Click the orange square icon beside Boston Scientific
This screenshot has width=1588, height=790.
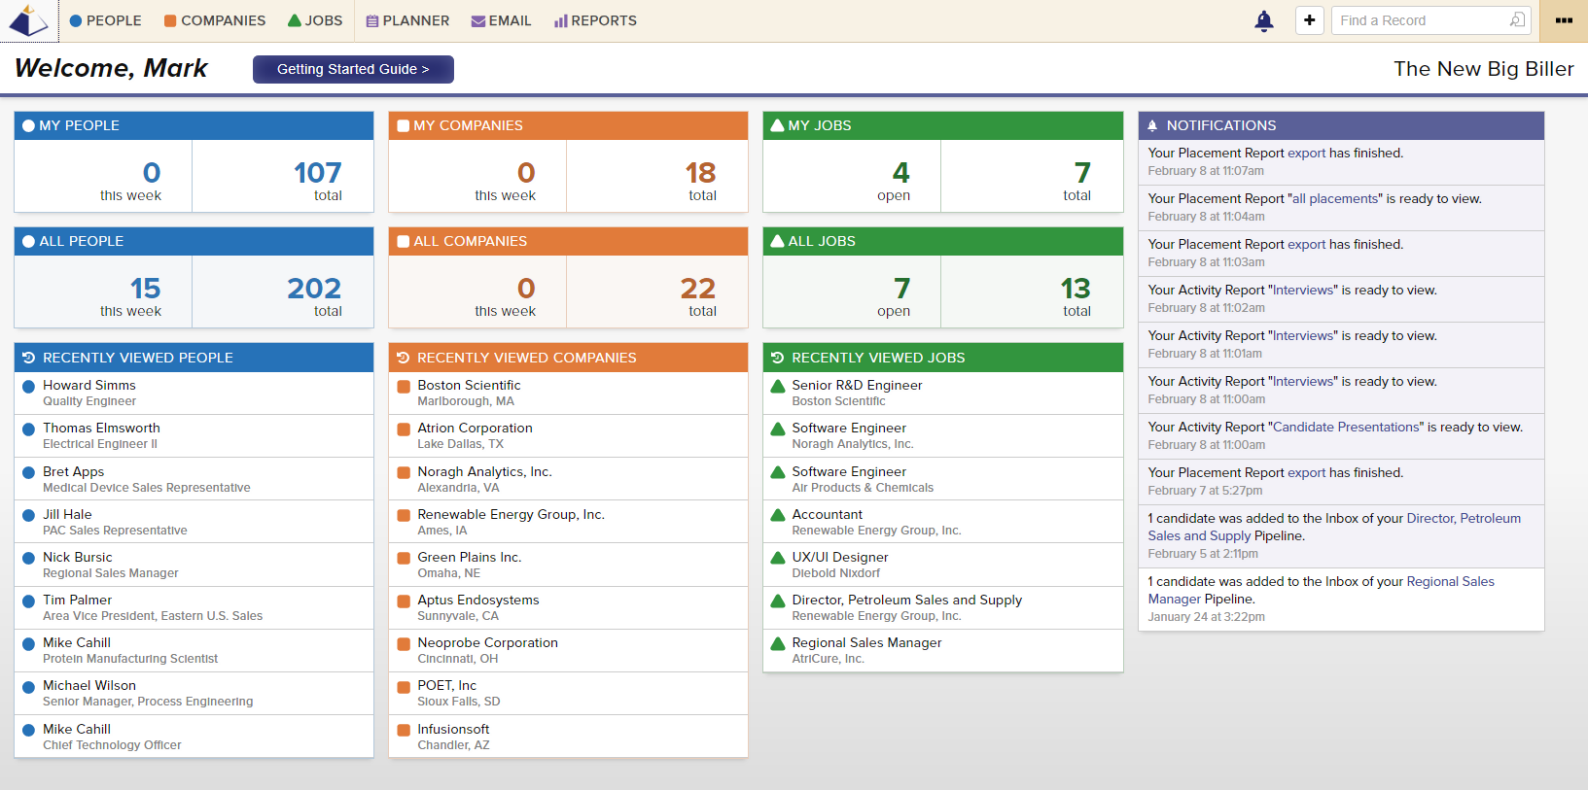pyautogui.click(x=404, y=387)
